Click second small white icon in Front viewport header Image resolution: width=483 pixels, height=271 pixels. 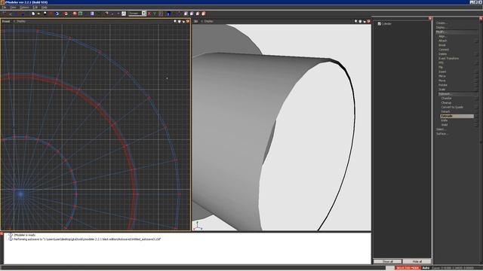tap(180, 22)
